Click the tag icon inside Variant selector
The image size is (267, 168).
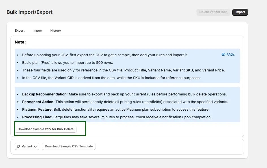(x=19, y=147)
